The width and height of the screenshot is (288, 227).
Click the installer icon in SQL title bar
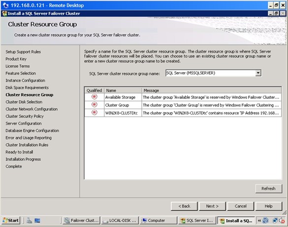click(x=5, y=13)
